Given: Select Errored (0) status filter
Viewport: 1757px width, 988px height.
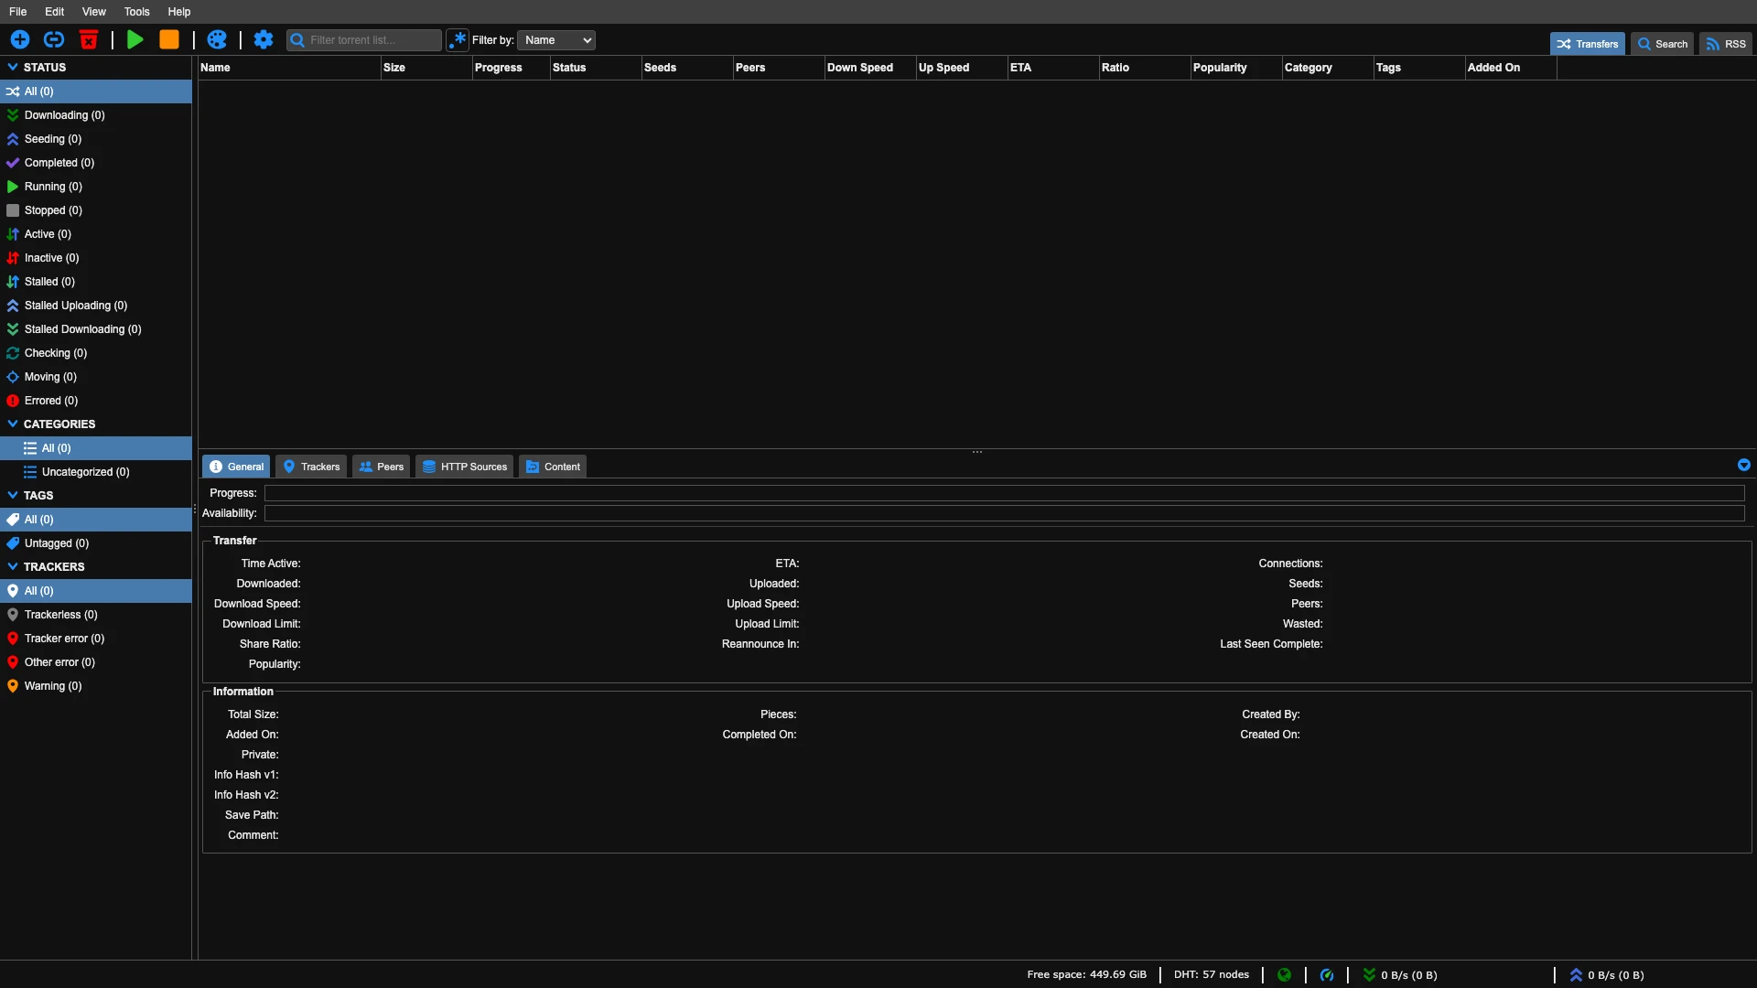Looking at the screenshot, I should point(96,401).
